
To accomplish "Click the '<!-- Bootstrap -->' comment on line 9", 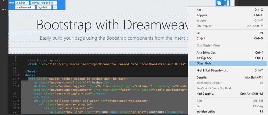I will pyautogui.click(x=44, y=61).
